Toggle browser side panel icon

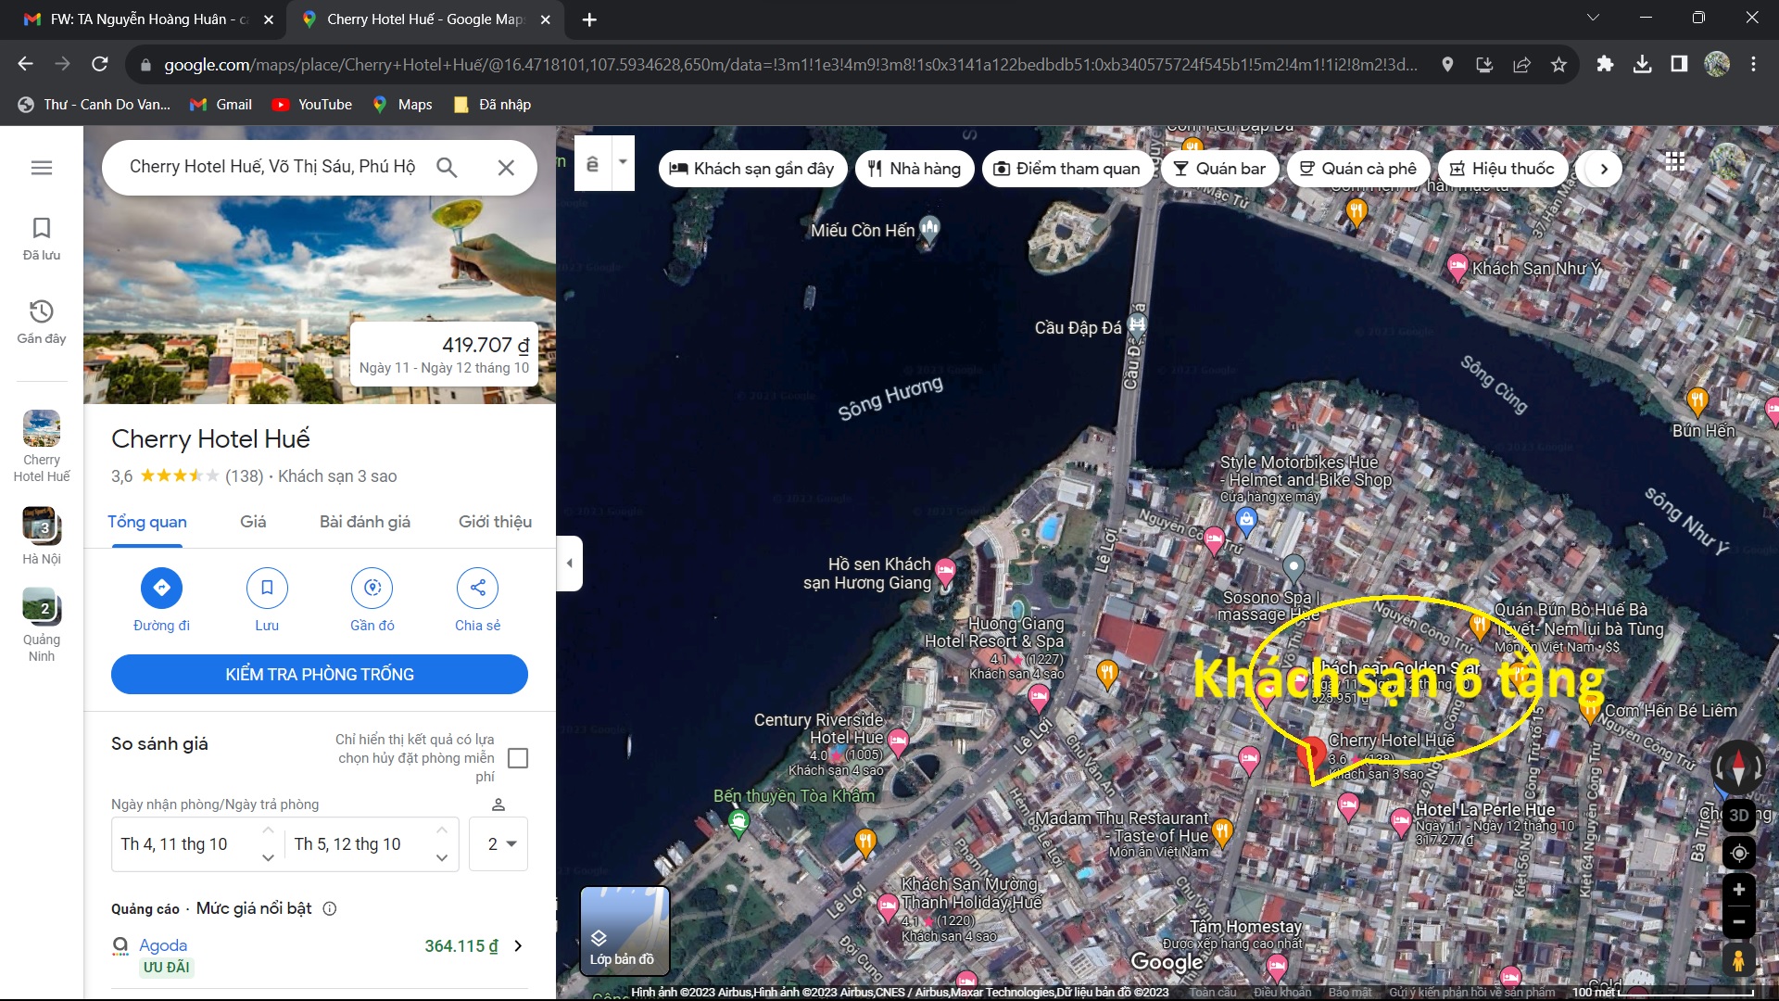[1679, 64]
